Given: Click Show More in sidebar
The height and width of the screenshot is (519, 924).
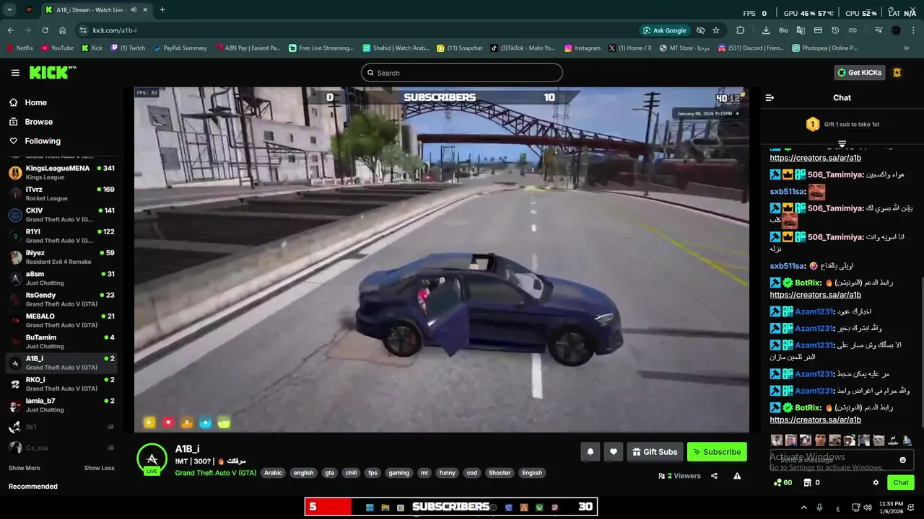Looking at the screenshot, I should 24,468.
